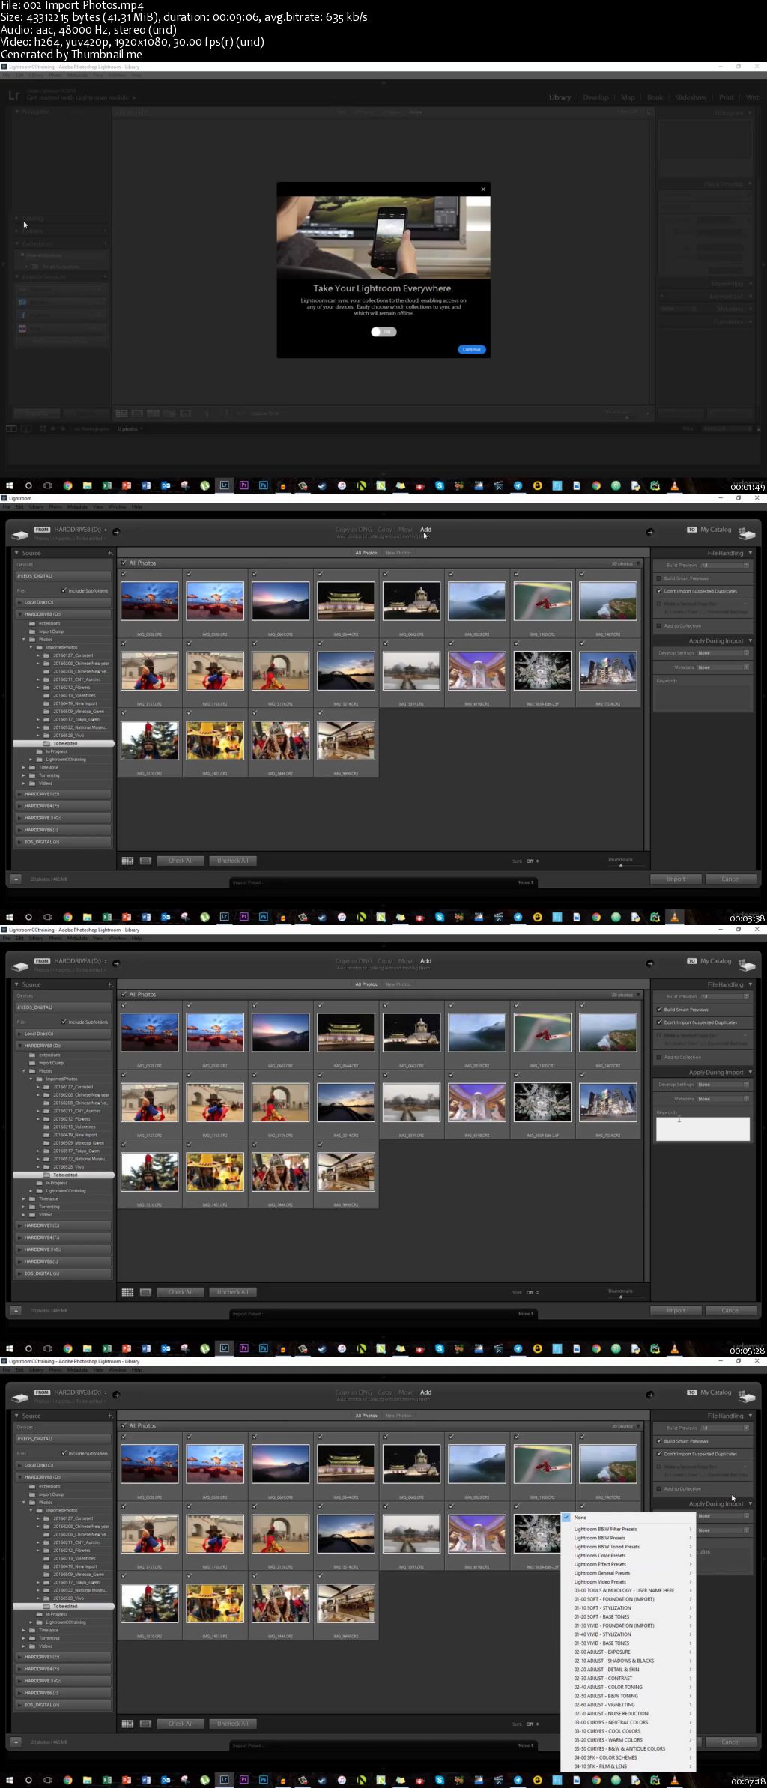Image resolution: width=767 pixels, height=1788 pixels.
Task: Toggle the sync switch in the 00:01:49 dialog
Action: (383, 332)
